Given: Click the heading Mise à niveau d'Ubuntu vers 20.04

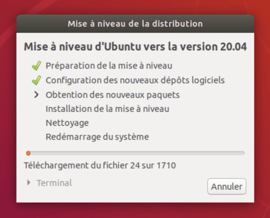Looking at the screenshot, I should click(135, 47).
